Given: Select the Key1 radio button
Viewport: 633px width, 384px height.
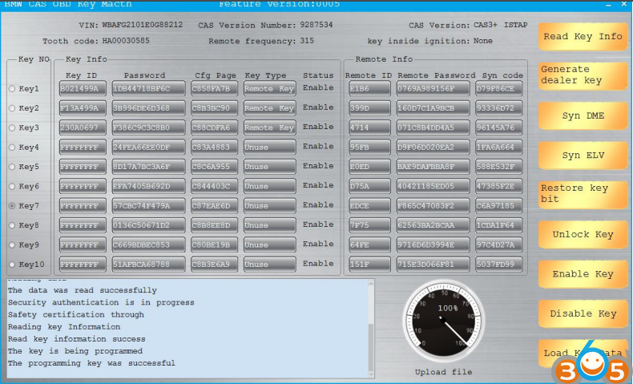Looking at the screenshot, I should click(12, 88).
